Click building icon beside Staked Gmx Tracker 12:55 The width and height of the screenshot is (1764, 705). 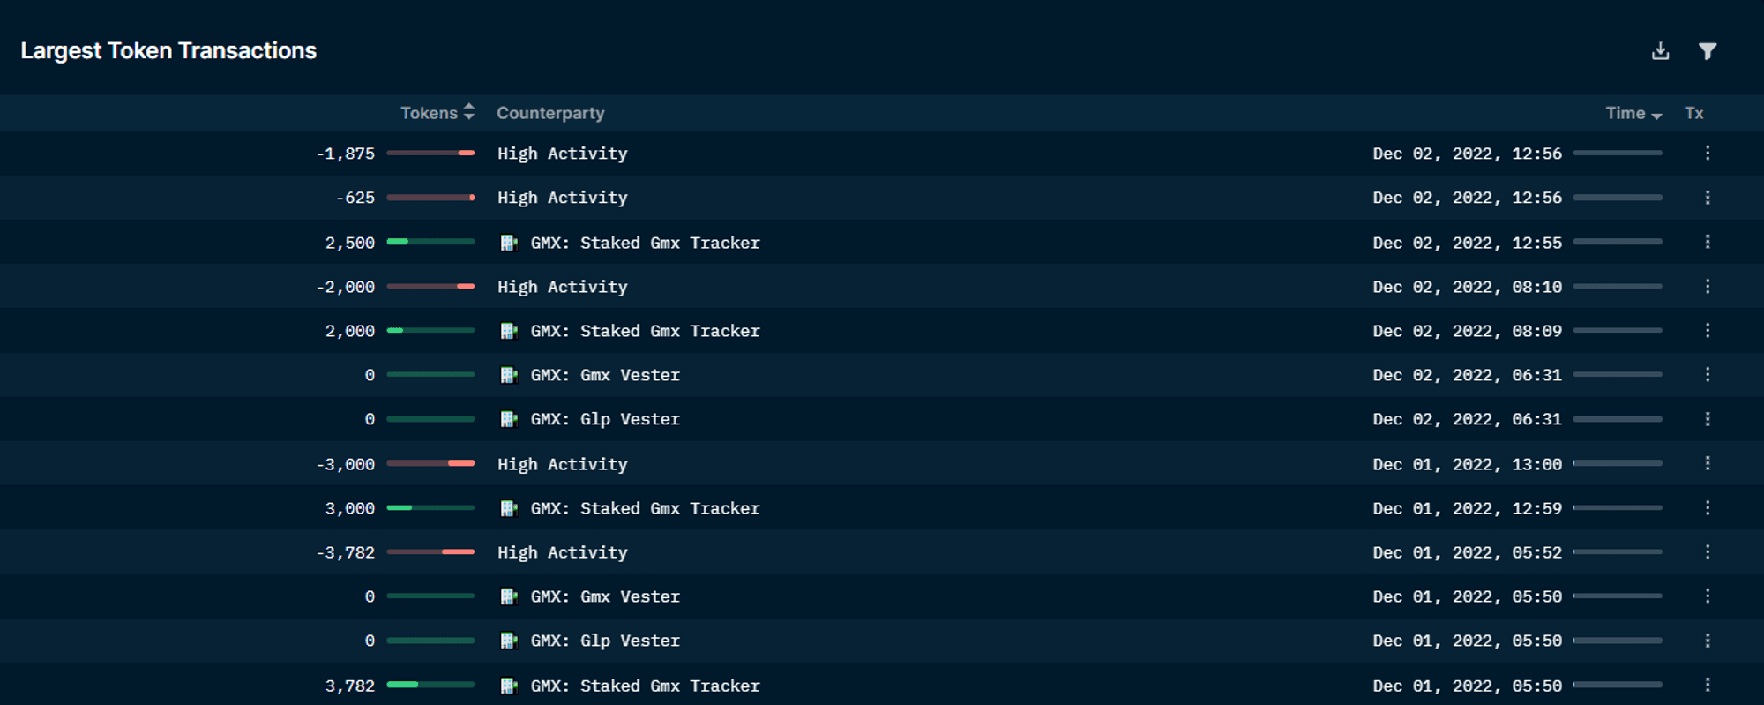click(x=509, y=243)
